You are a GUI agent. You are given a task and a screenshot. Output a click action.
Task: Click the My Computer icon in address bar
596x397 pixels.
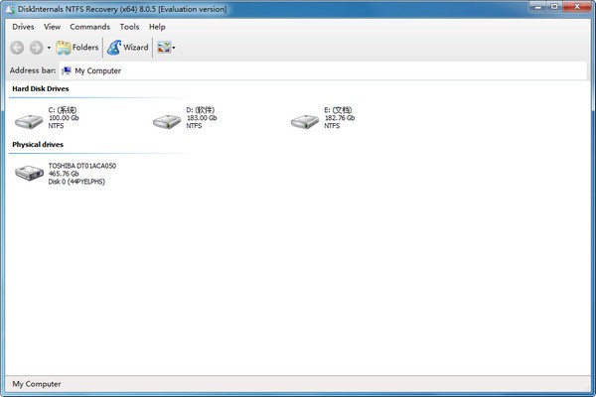(67, 71)
